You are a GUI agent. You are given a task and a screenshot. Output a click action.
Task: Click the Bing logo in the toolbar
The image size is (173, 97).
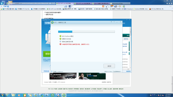[6, 6]
